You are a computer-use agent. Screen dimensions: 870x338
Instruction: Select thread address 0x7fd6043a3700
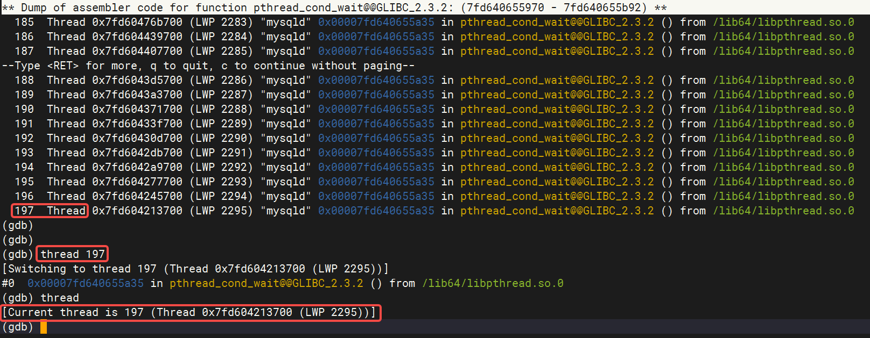click(137, 95)
